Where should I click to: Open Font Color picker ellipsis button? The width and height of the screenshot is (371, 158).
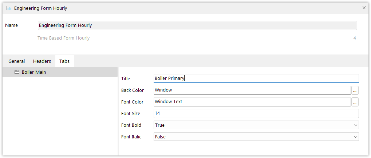tap(355, 102)
